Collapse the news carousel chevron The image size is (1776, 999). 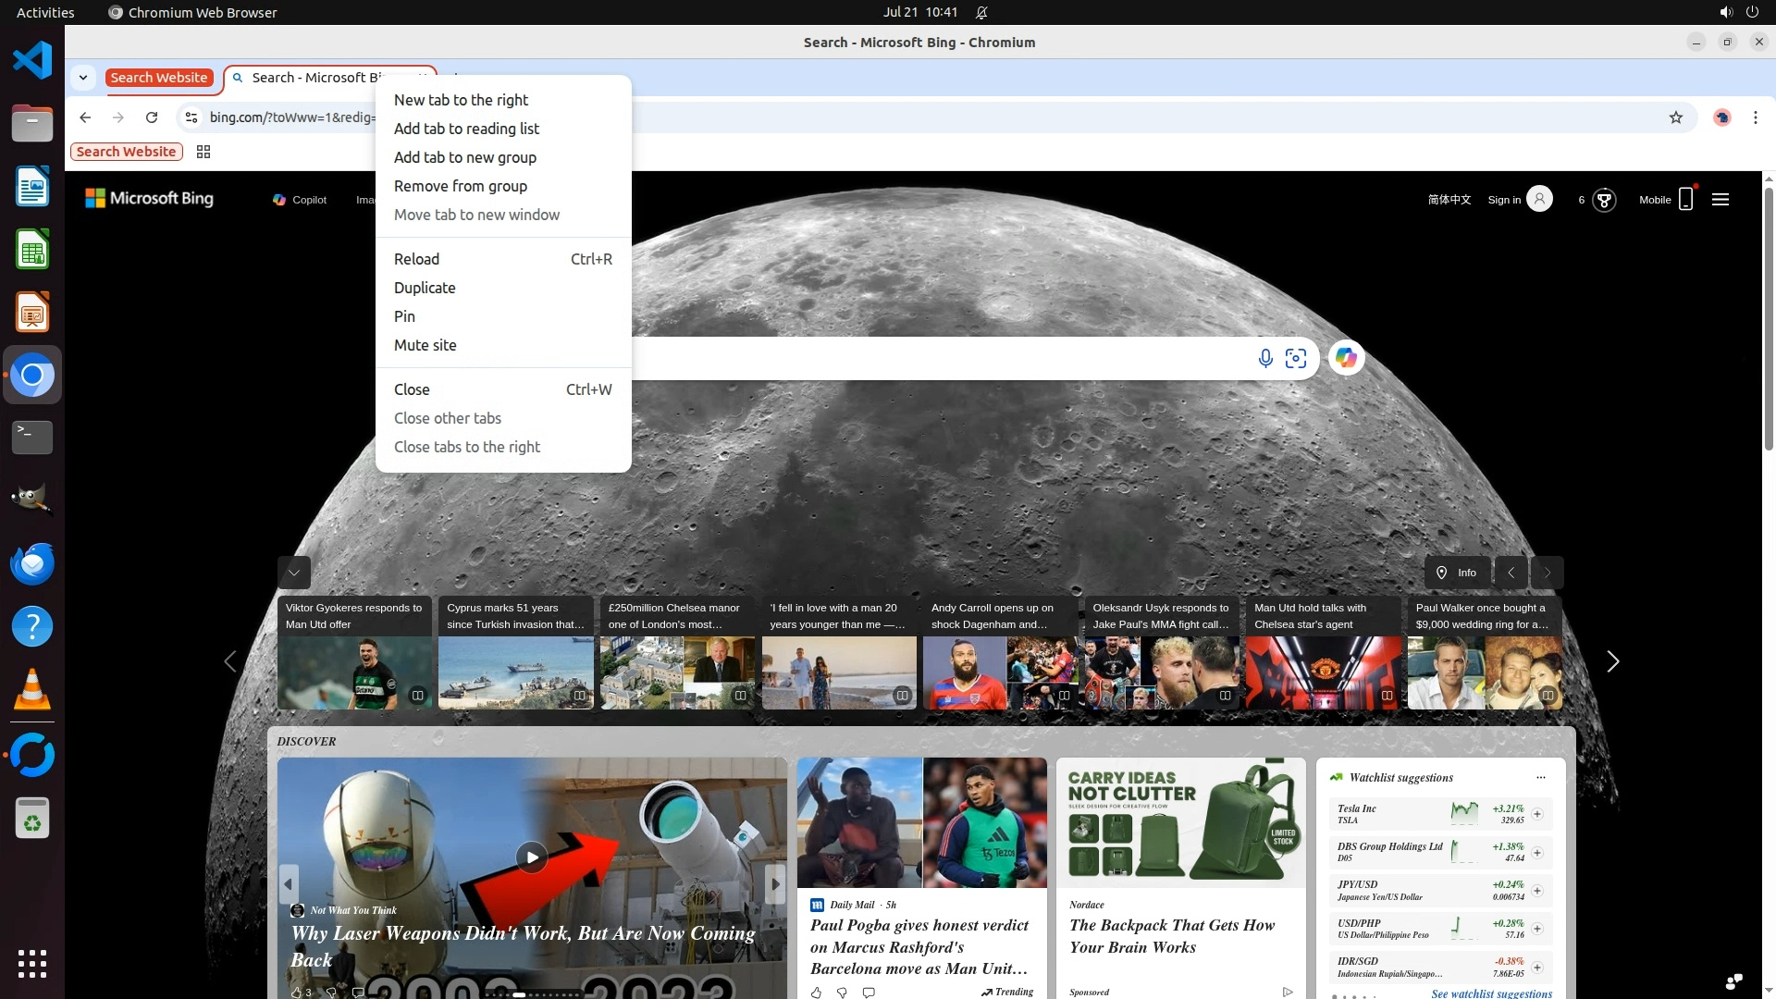(x=293, y=573)
